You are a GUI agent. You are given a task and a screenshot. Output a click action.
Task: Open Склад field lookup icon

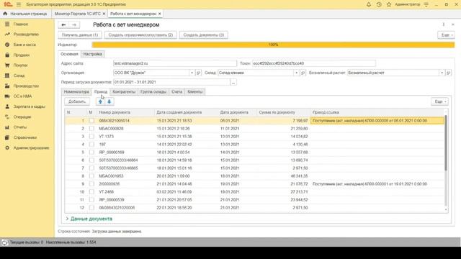(x=303, y=73)
